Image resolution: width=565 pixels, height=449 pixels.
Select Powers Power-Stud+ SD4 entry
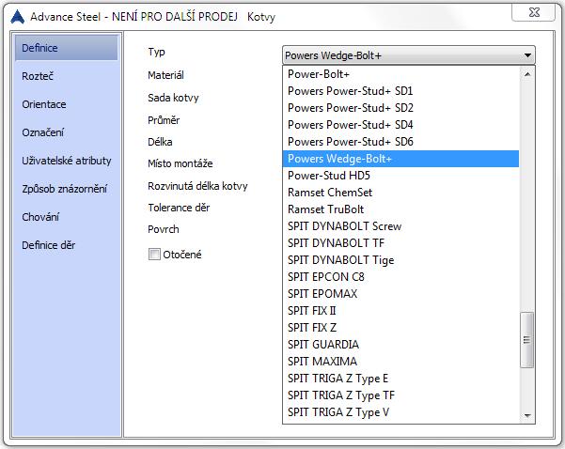[400, 125]
